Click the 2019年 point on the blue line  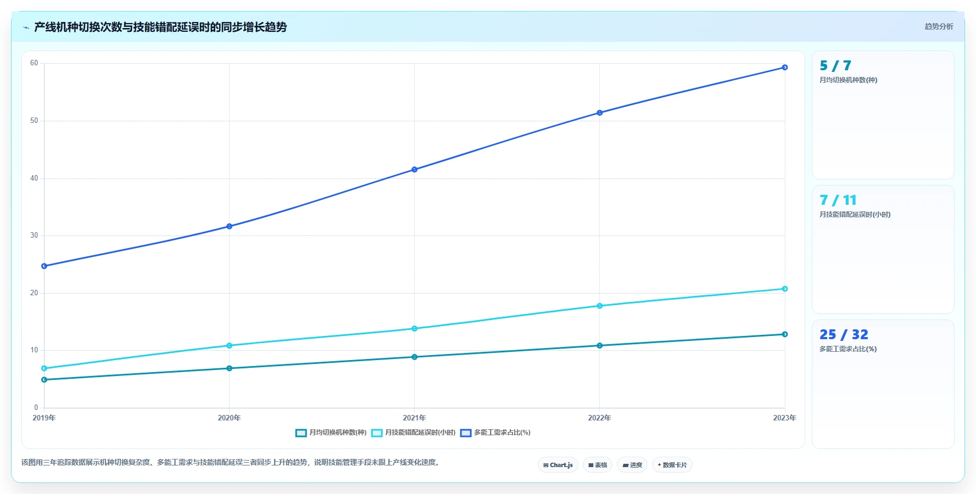click(x=44, y=266)
